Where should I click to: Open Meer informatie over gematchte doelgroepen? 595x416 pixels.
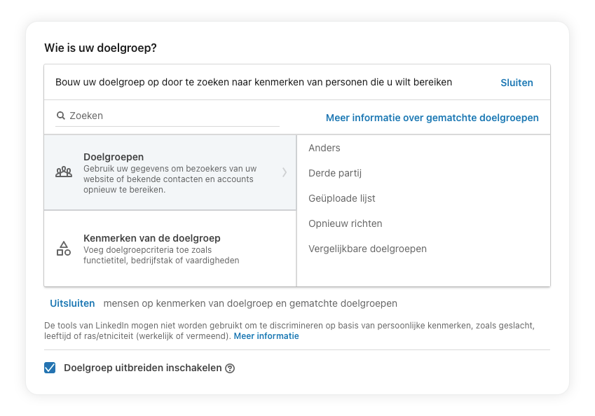[432, 118]
